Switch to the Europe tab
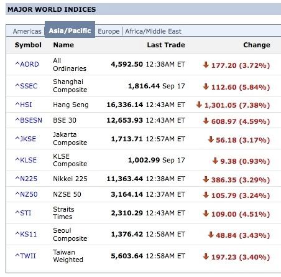This screenshot has width=281, height=277. point(109,31)
